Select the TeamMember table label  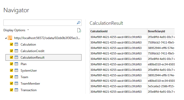click(30, 84)
